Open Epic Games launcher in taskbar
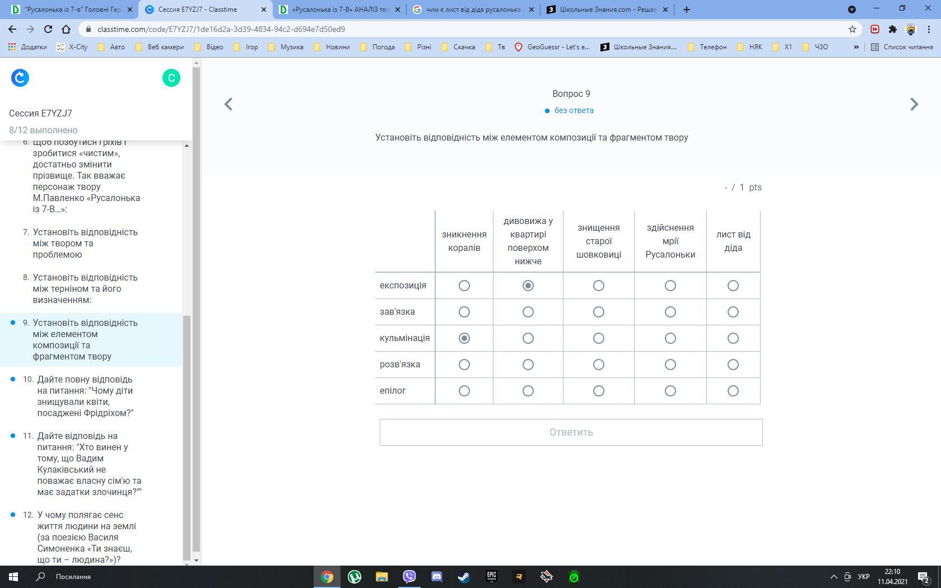941x588 pixels. [x=492, y=577]
